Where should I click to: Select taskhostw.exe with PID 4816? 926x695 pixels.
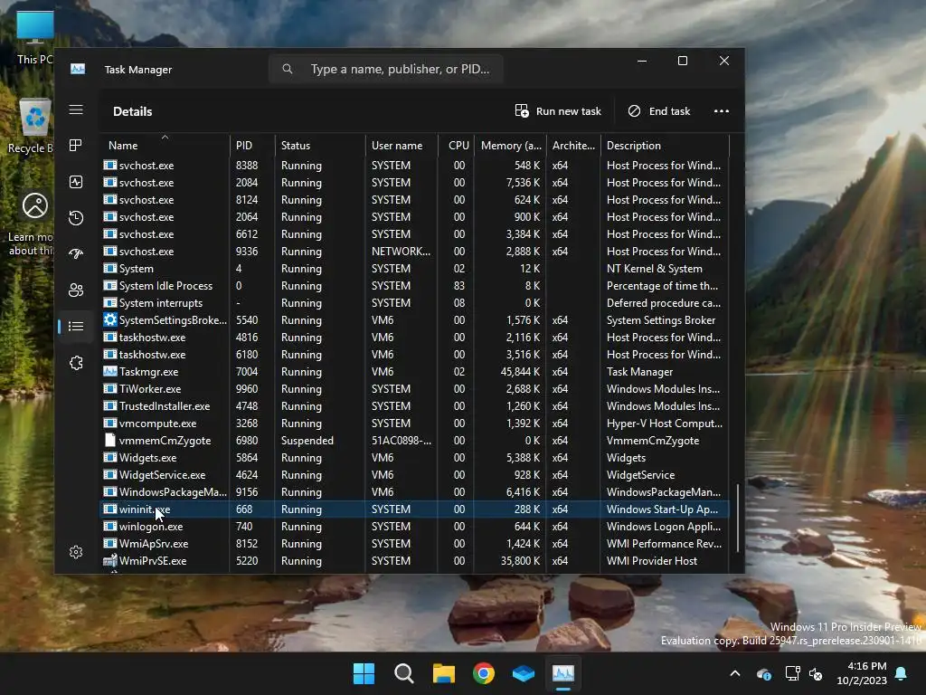click(x=415, y=337)
